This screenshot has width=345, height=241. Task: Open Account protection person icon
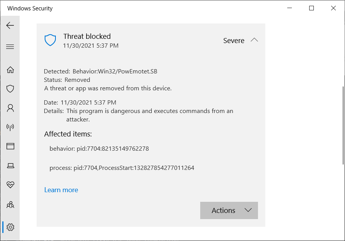tap(10, 108)
